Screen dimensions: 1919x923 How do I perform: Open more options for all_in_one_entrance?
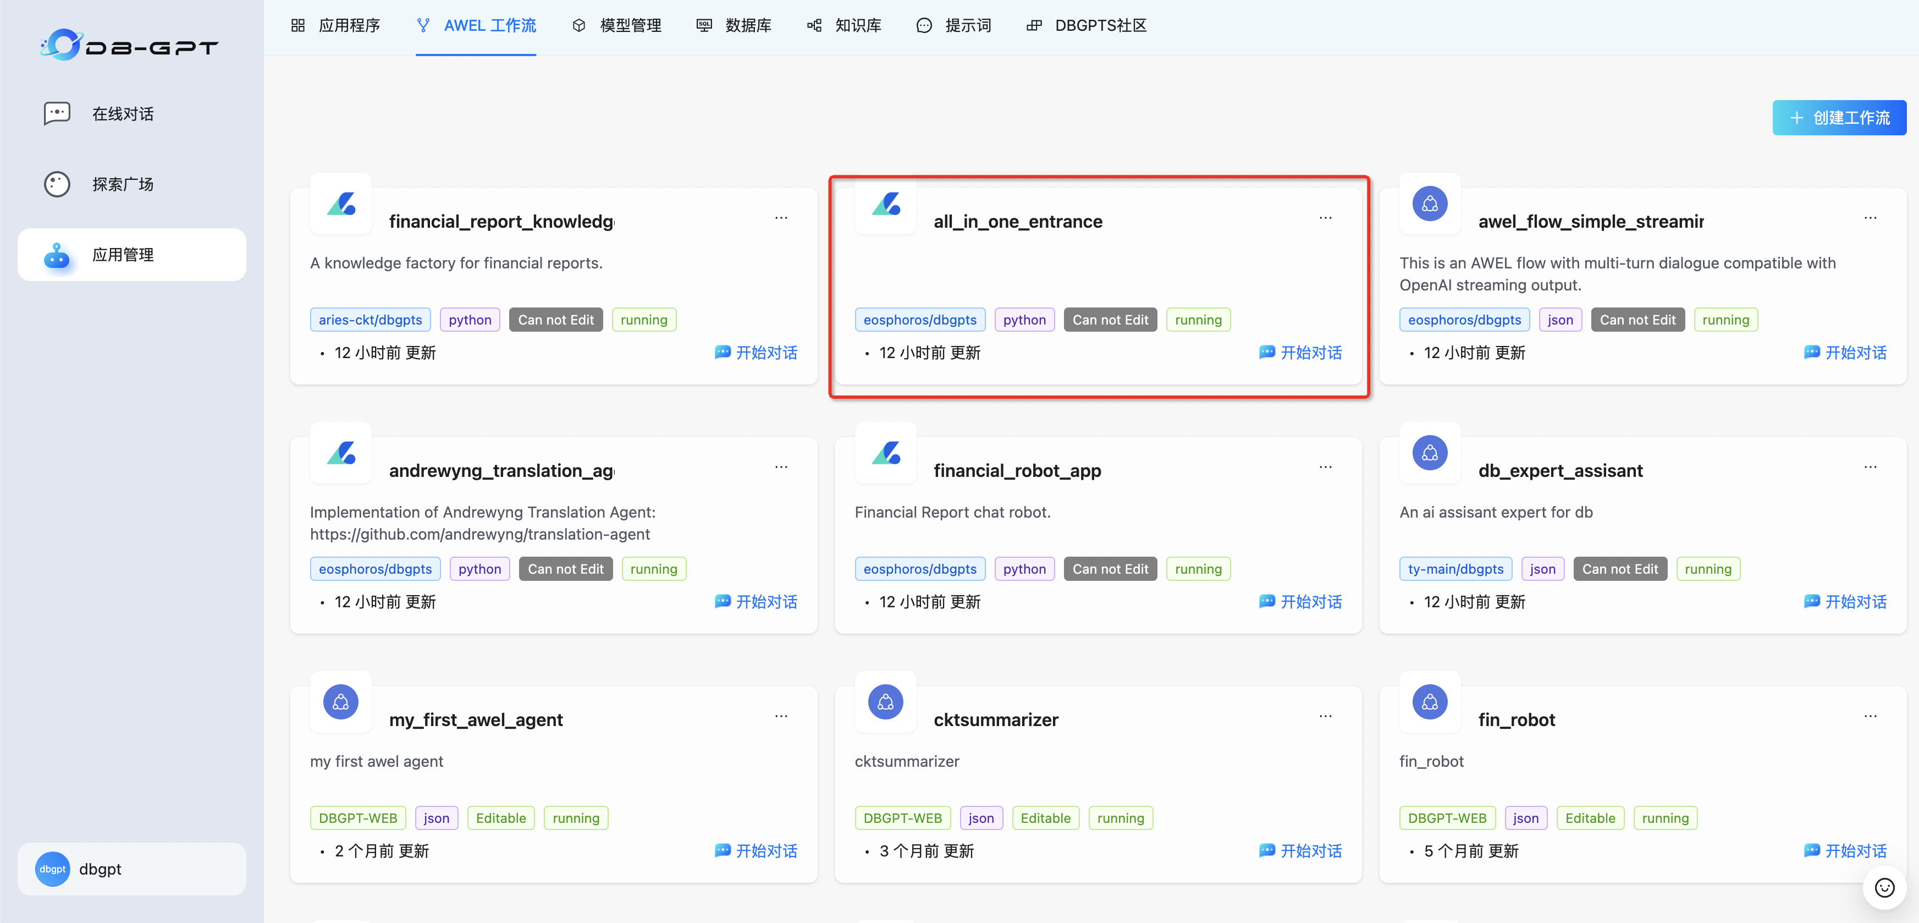[1325, 218]
